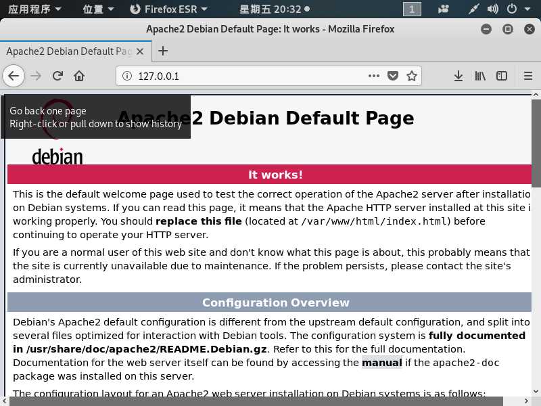Select workspace 1 indicator
Viewport: 541px width, 406px height.
point(412,9)
